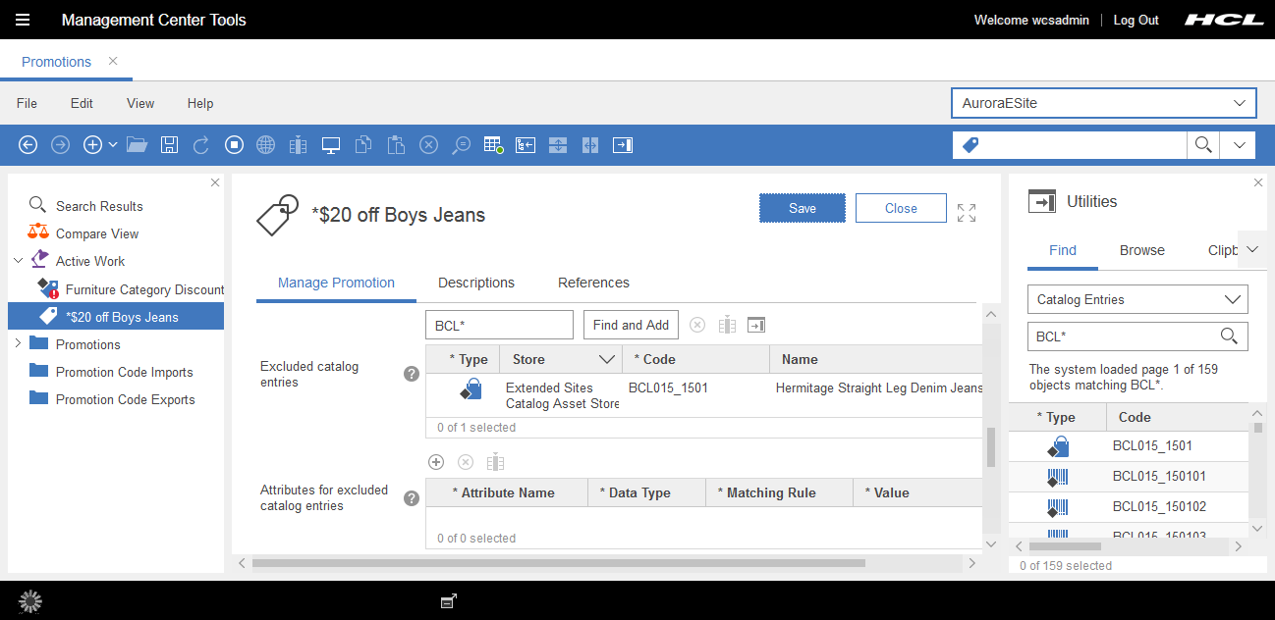Open the View menu
Screen dimensions: 1275x620
(139, 103)
